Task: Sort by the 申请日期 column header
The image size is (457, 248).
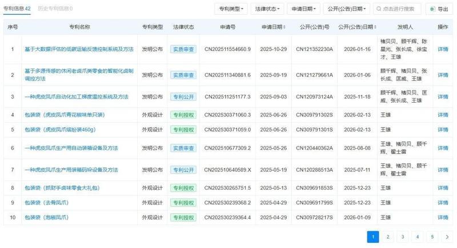Action: click(274, 27)
